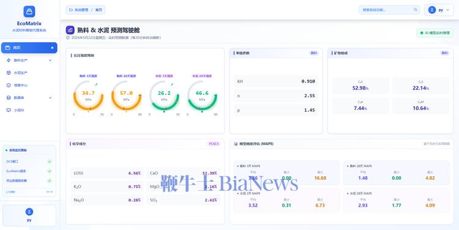Click the clock icon before the date line

tap(68, 38)
